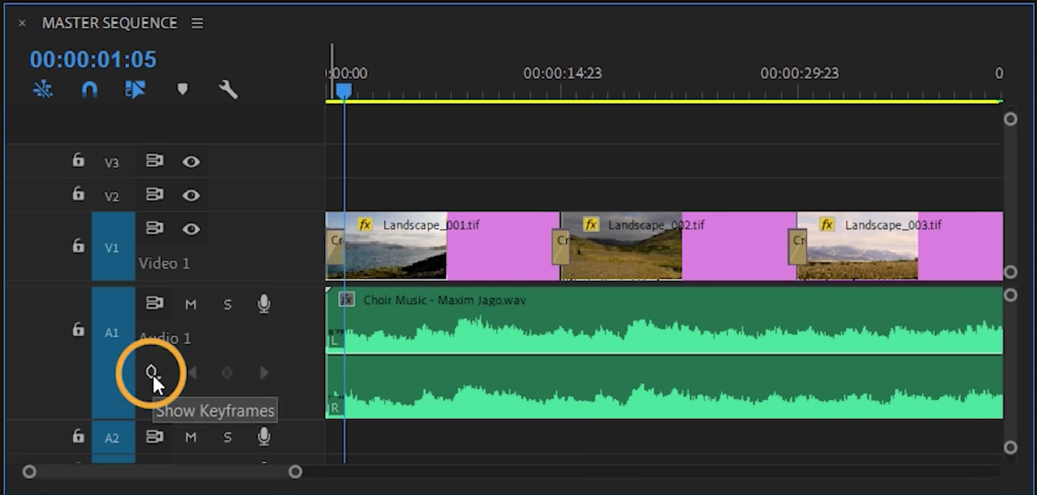Toggle Snap magnet icon in timeline
The width and height of the screenshot is (1037, 495).
point(89,89)
